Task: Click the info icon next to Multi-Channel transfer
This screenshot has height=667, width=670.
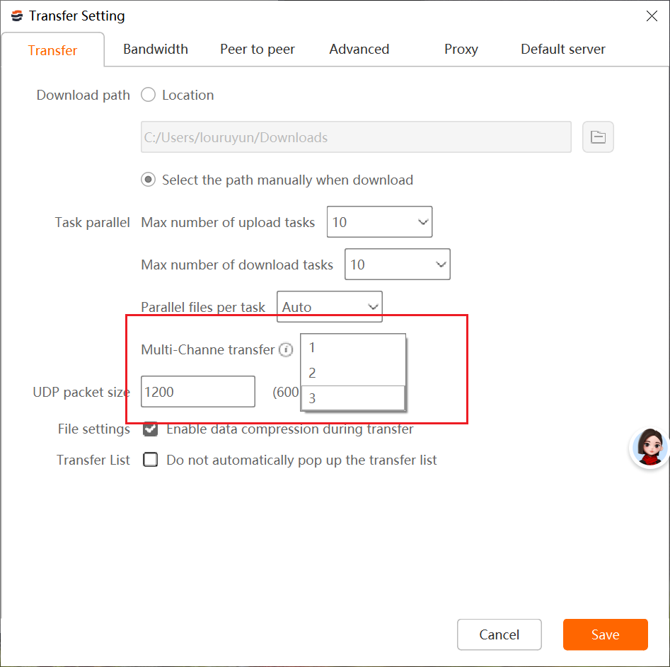Action: click(287, 349)
